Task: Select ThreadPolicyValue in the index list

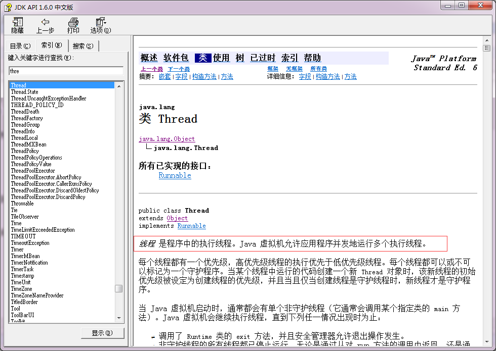Action: (31, 164)
